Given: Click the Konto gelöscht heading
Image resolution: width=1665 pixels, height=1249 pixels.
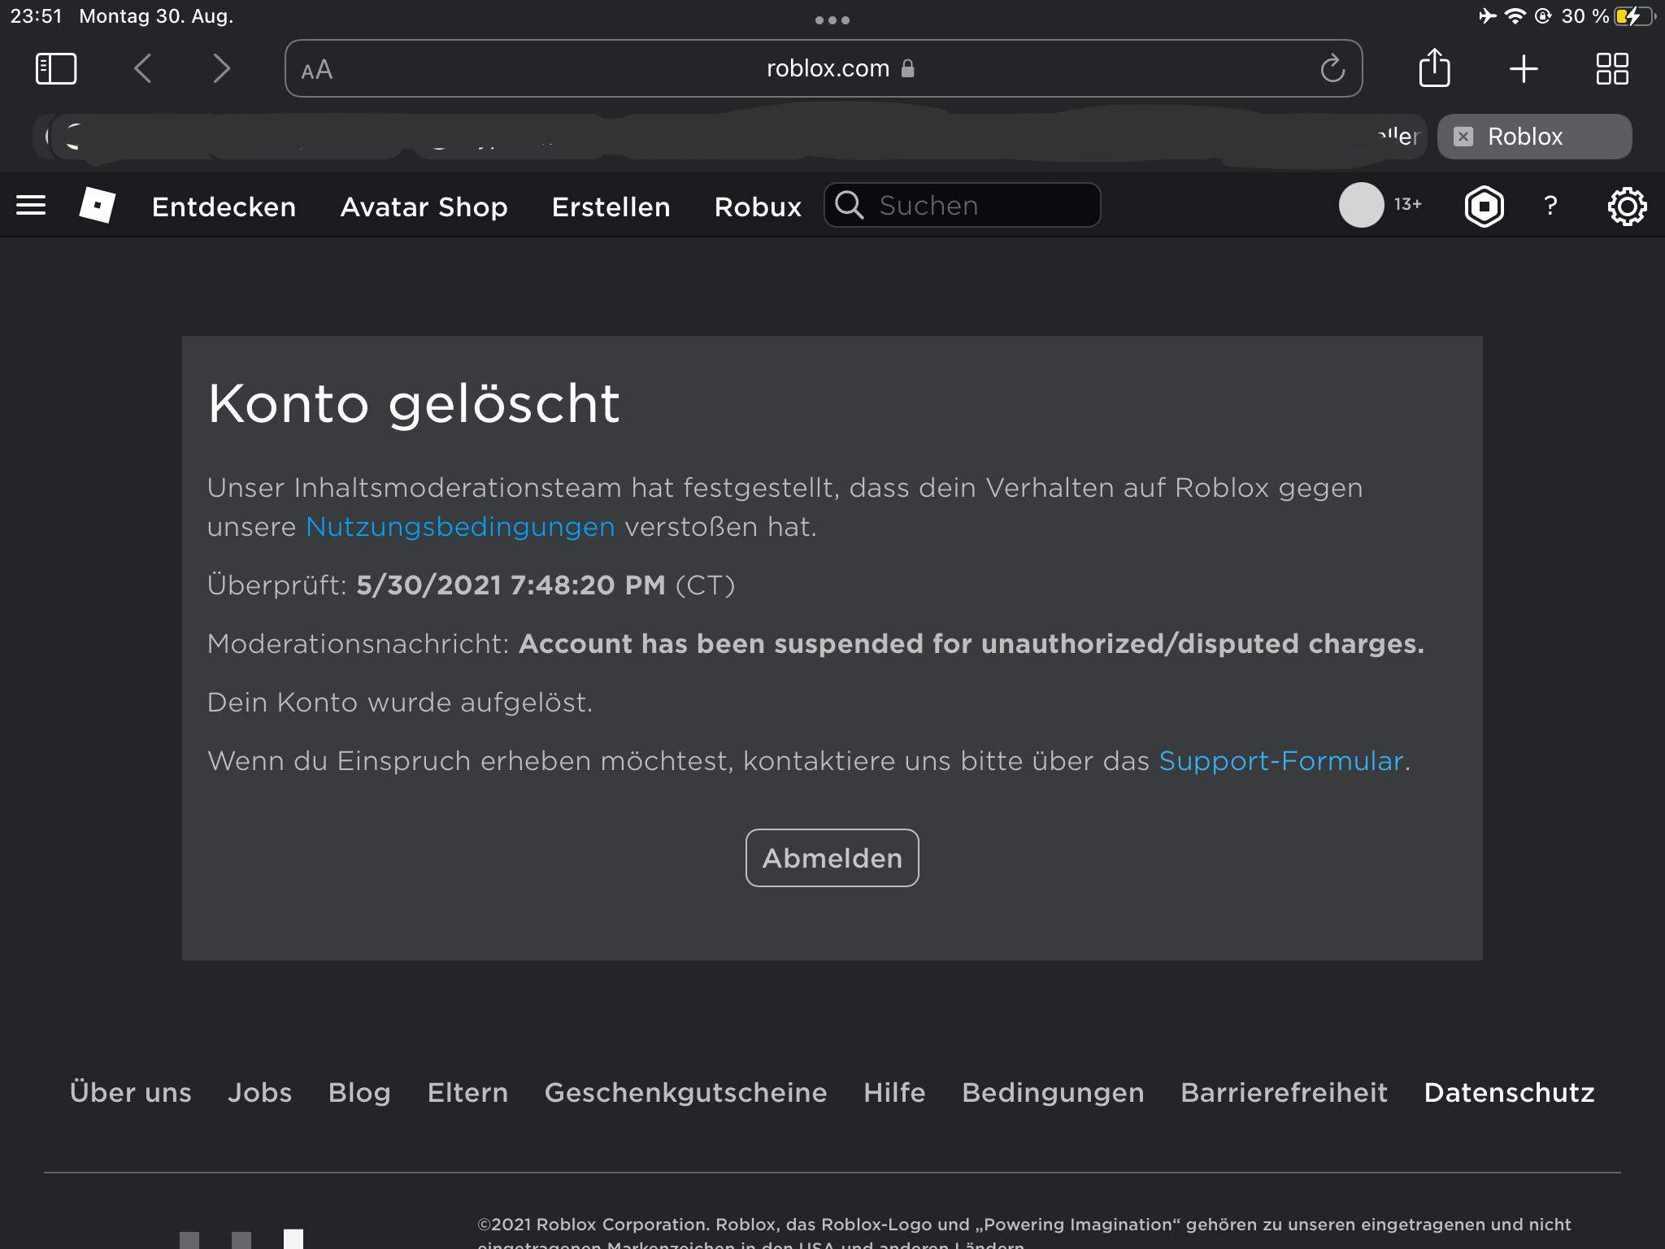Looking at the screenshot, I should 414,403.
